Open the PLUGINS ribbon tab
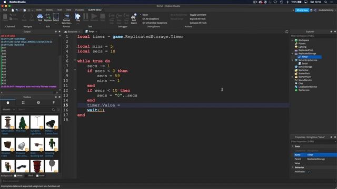The image size is (337, 189). click(80, 10)
